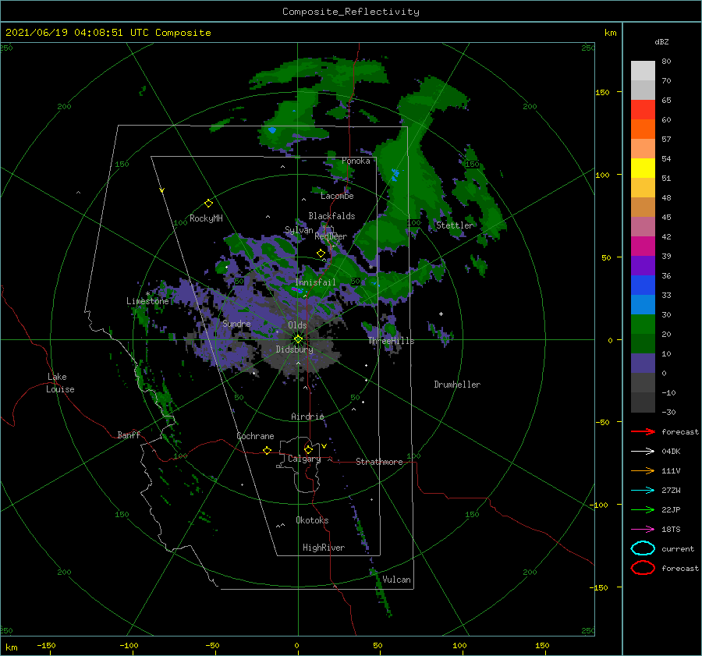Click the bright yellow legend swatch
702x656 pixels.
click(x=643, y=168)
